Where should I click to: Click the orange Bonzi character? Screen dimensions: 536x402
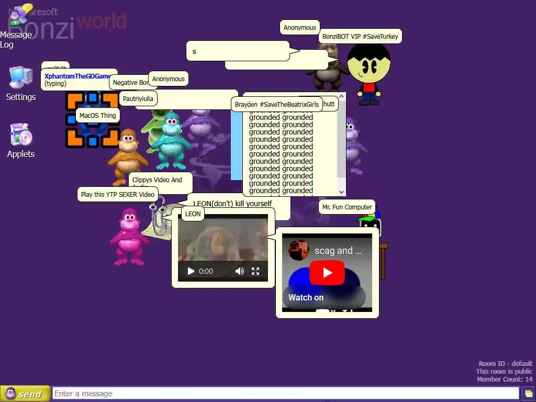point(128,157)
